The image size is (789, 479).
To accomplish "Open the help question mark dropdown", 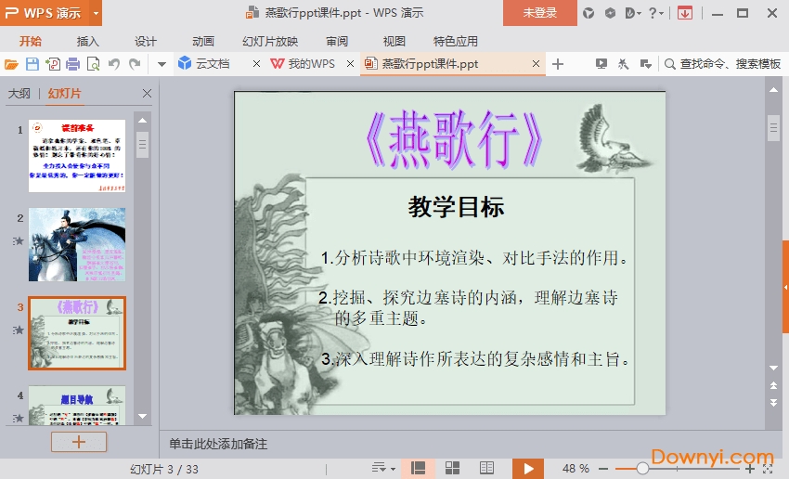I will (x=655, y=13).
